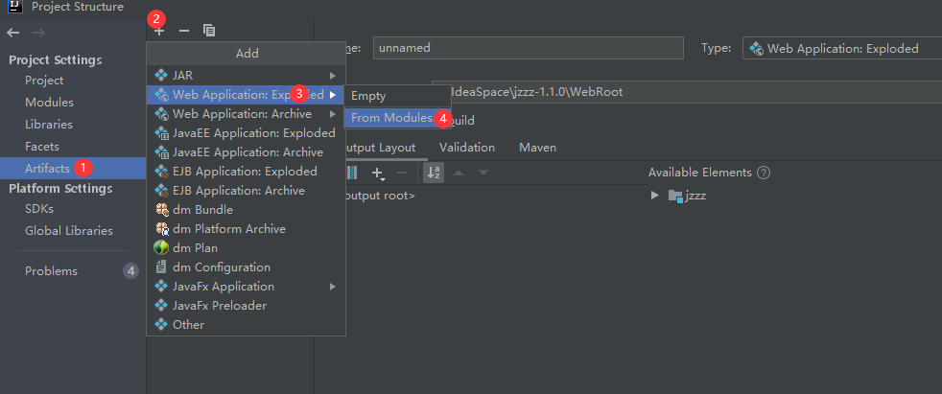
Task: Expand the jzzz tree node
Action: pyautogui.click(x=655, y=196)
